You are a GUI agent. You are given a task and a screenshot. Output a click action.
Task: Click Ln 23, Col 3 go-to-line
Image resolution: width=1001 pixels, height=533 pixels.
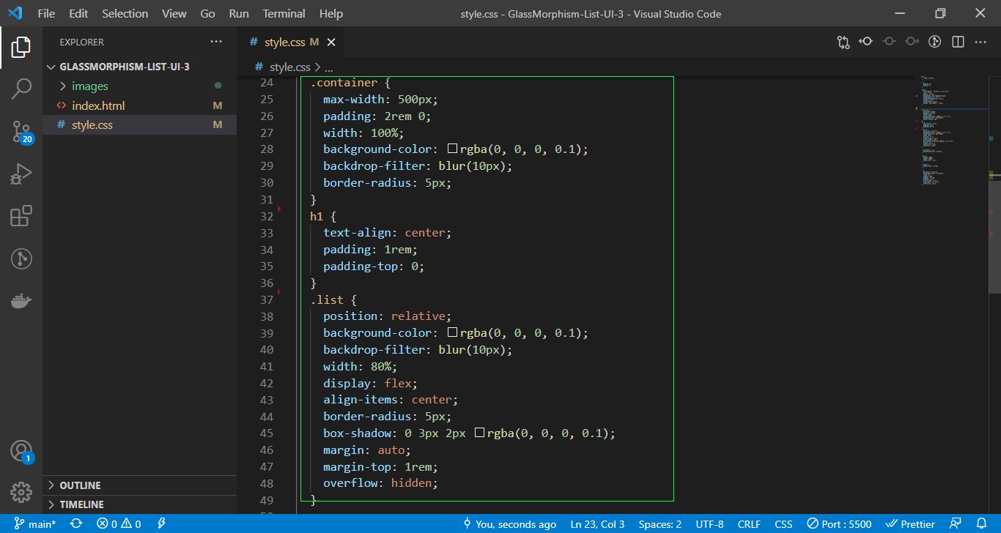coord(597,524)
